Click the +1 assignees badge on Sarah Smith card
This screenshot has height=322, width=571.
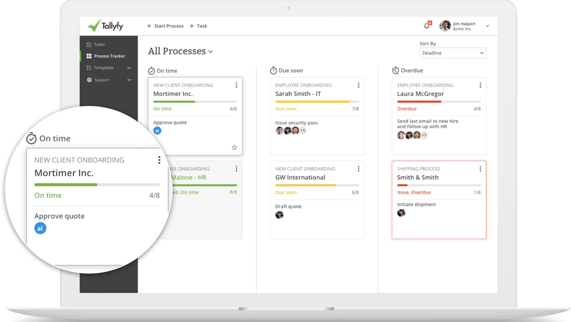click(303, 130)
